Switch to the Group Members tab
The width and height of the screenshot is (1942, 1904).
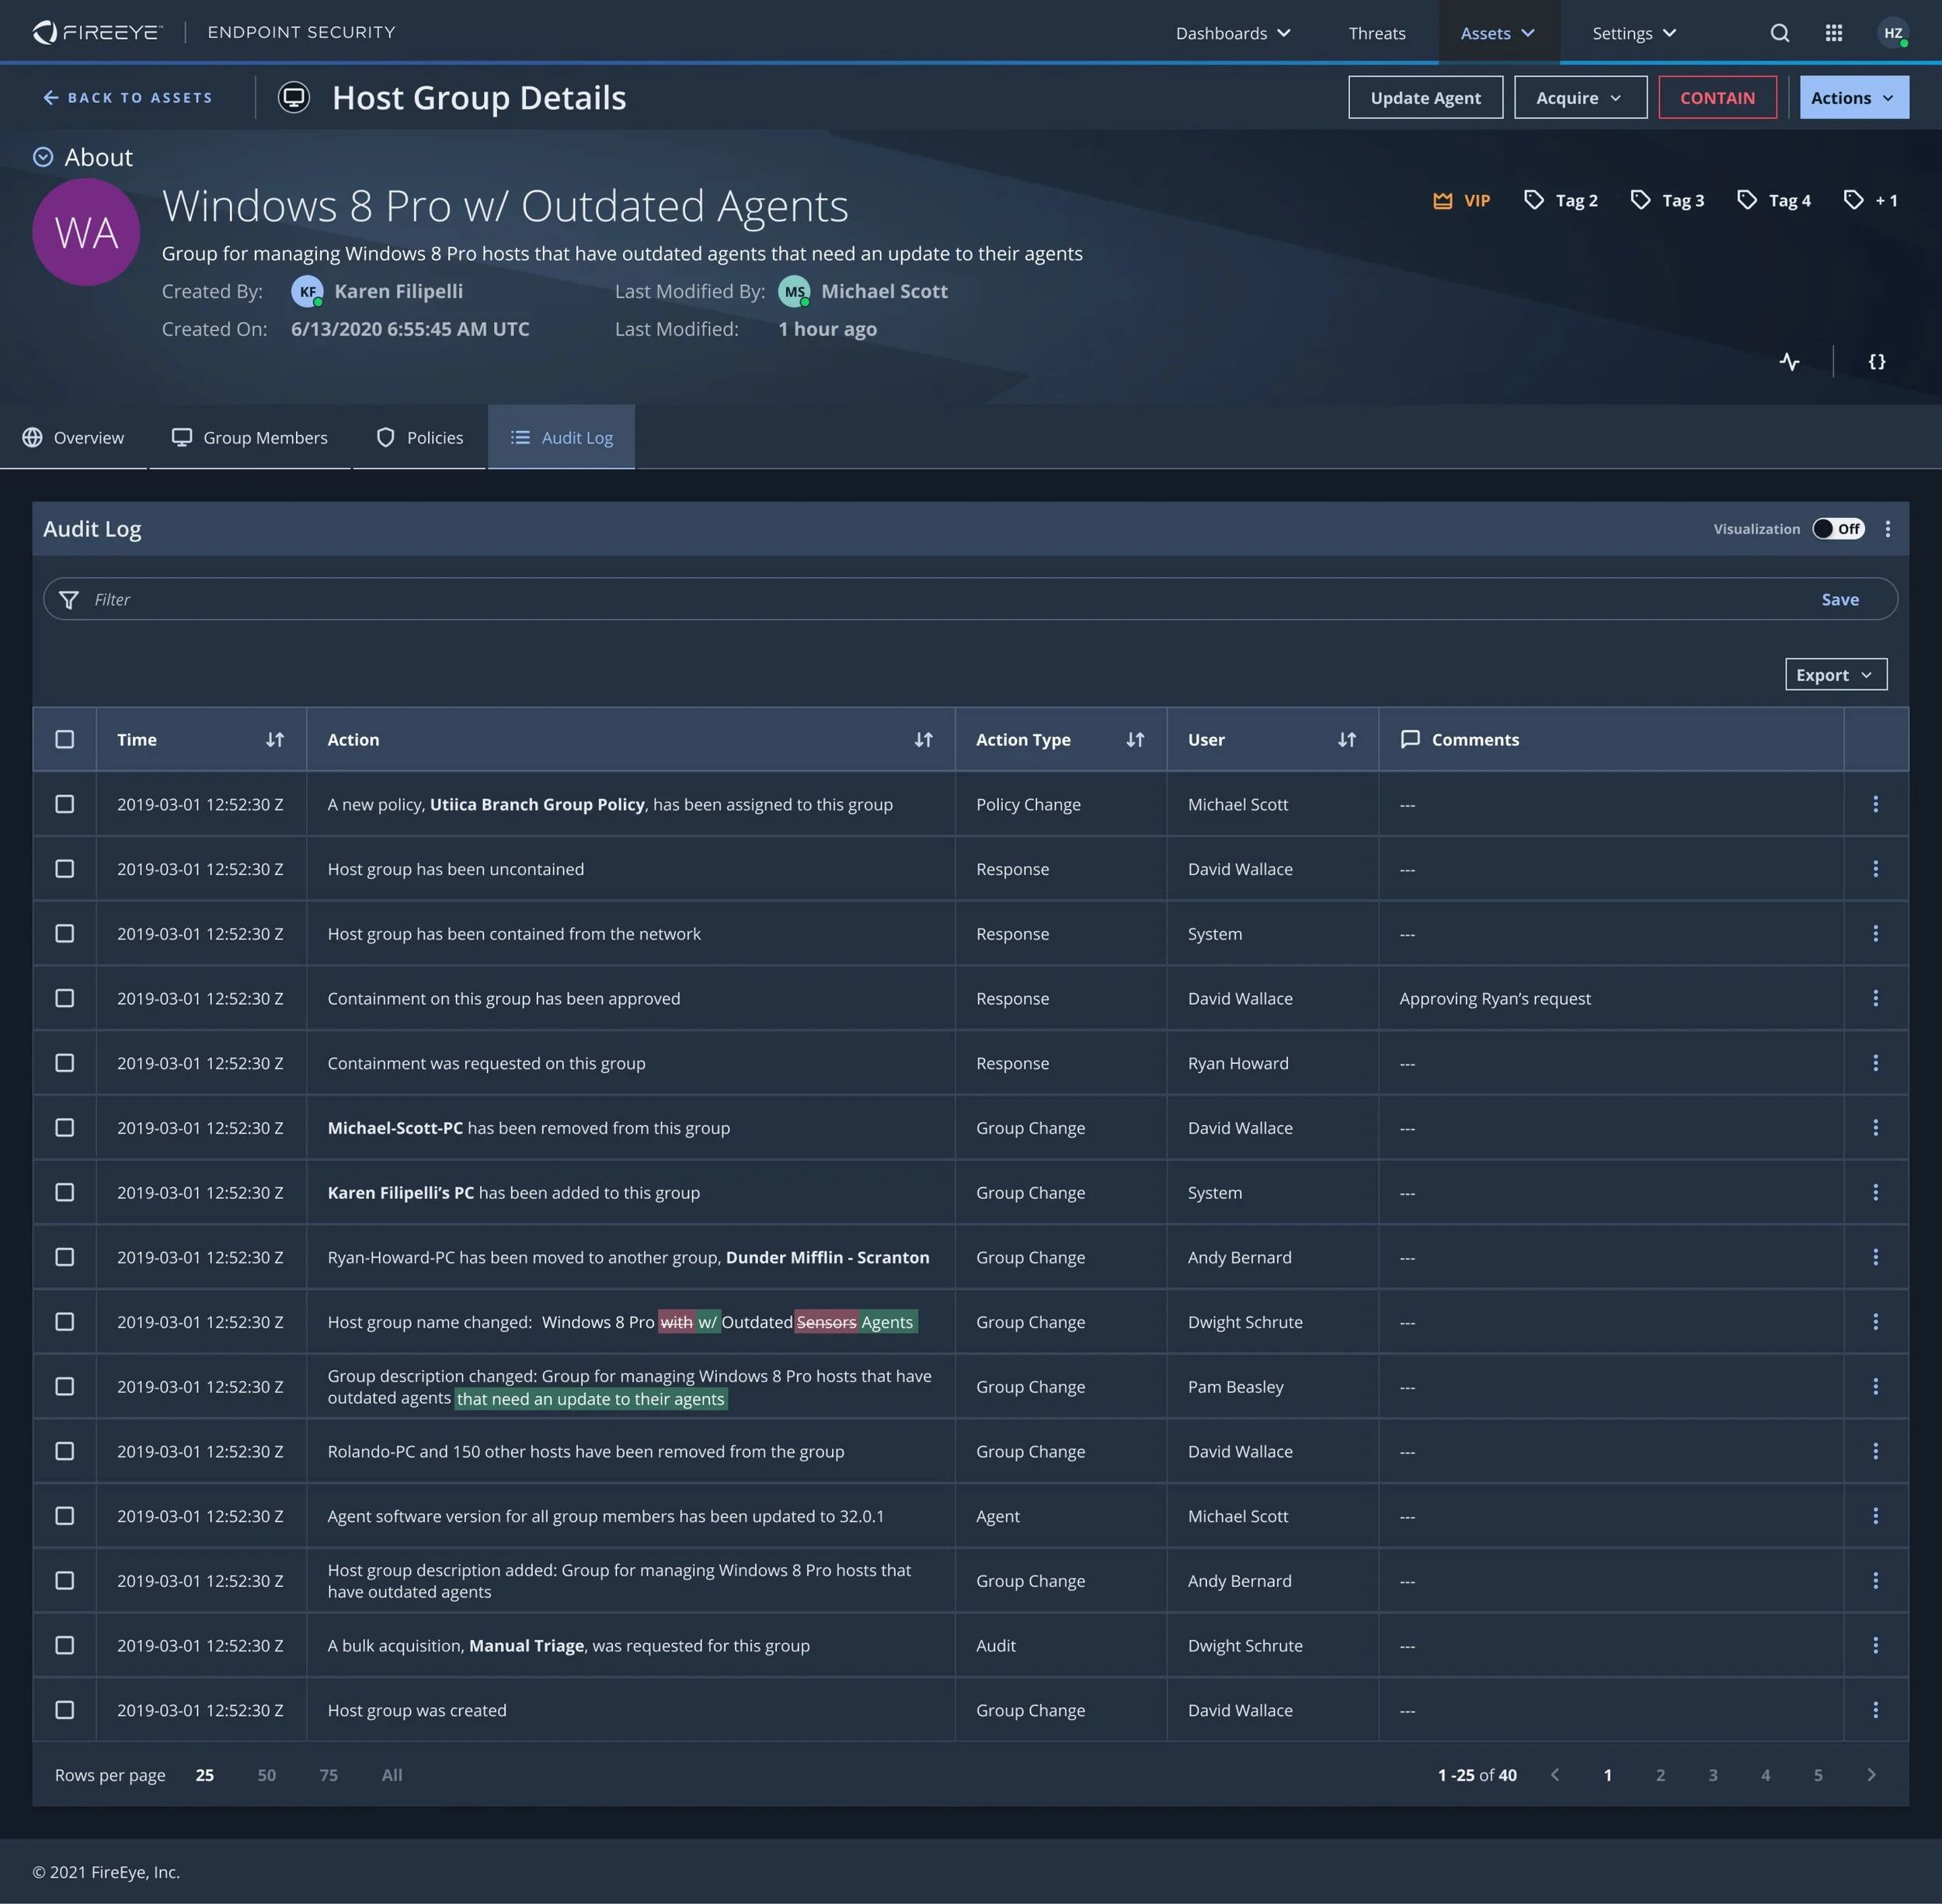(x=250, y=438)
